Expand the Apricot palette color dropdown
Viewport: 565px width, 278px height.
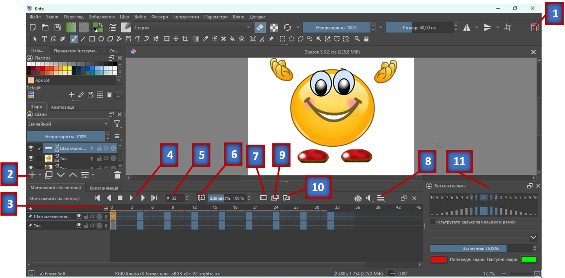pyautogui.click(x=119, y=81)
